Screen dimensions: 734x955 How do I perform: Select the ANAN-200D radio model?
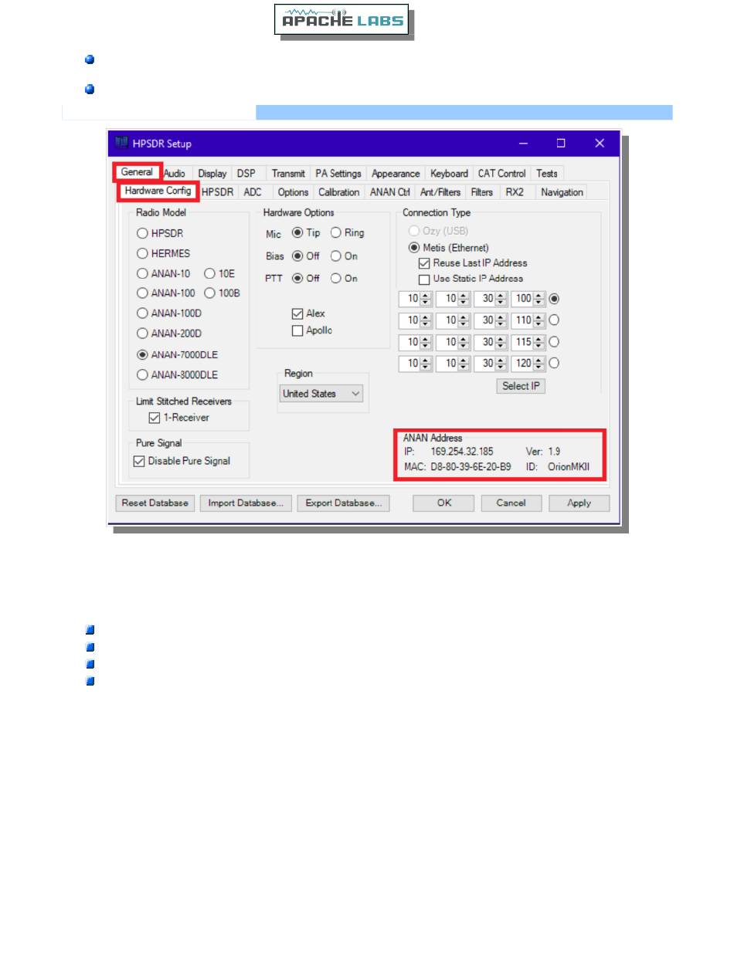click(168, 334)
